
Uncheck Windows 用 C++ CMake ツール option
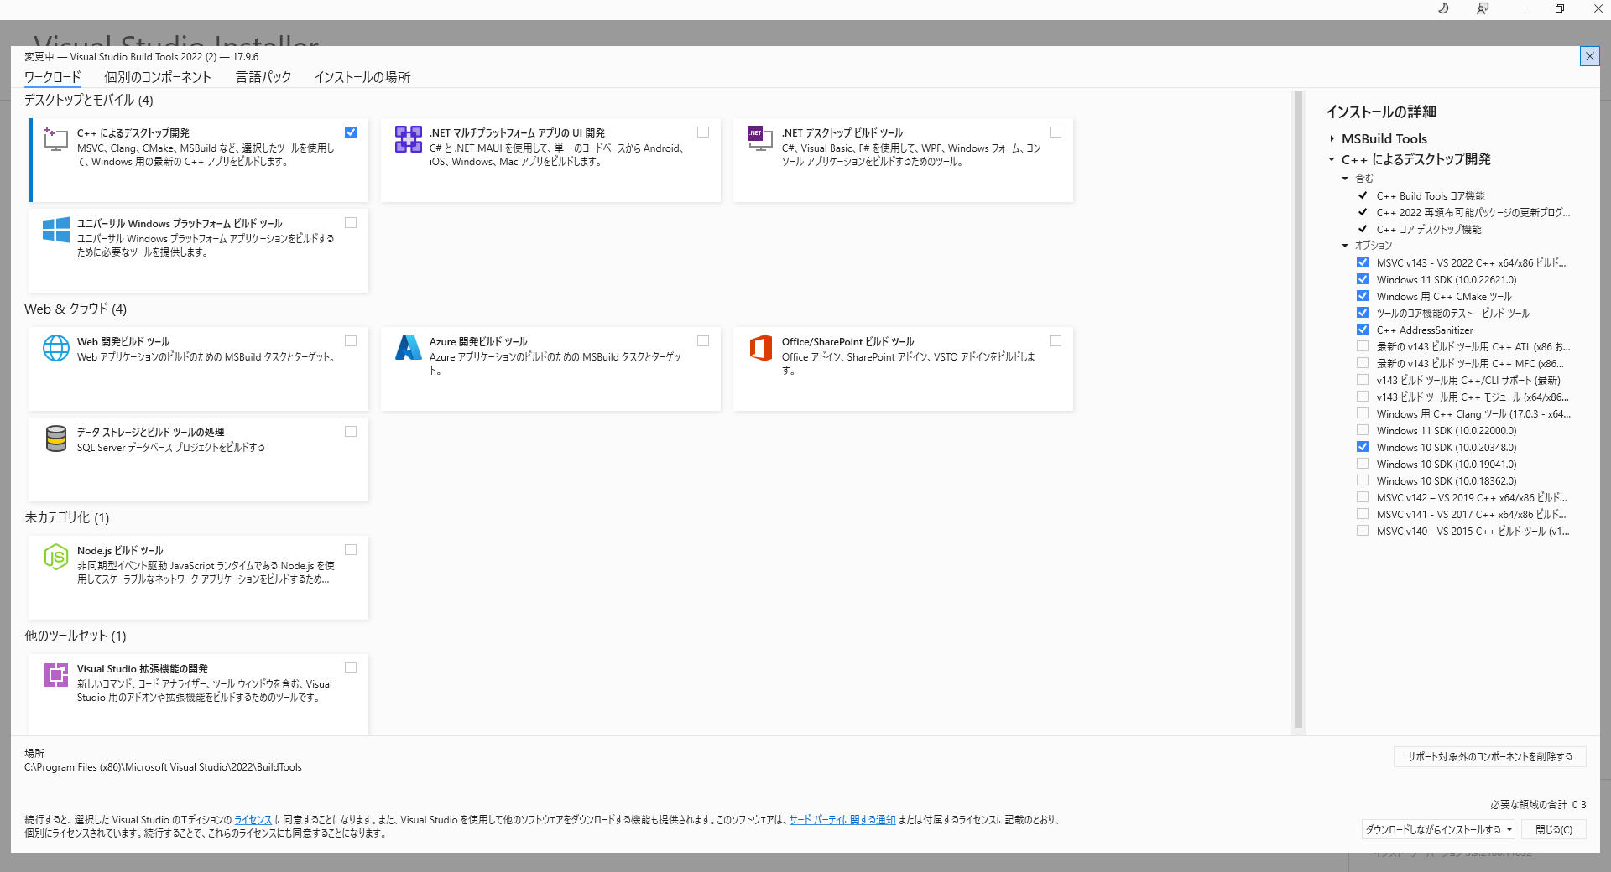click(1363, 296)
